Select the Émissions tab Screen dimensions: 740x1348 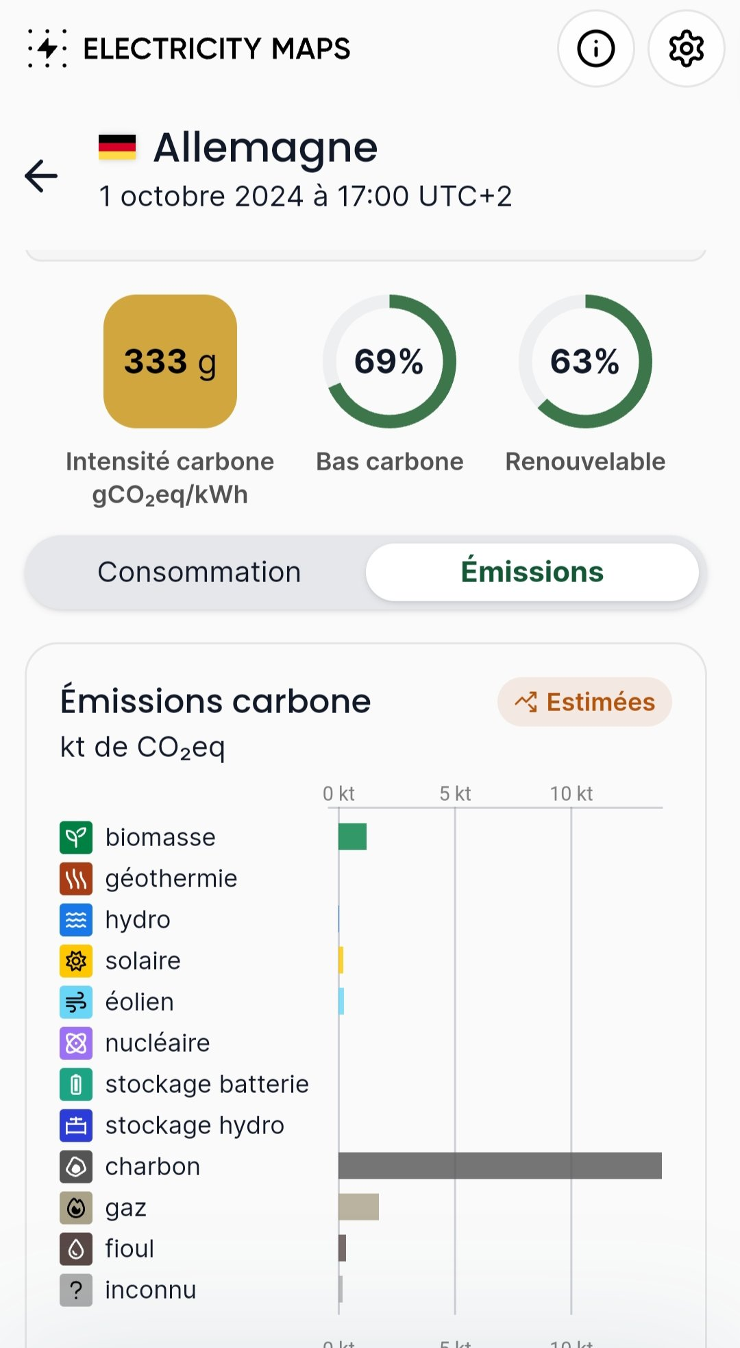(x=532, y=572)
